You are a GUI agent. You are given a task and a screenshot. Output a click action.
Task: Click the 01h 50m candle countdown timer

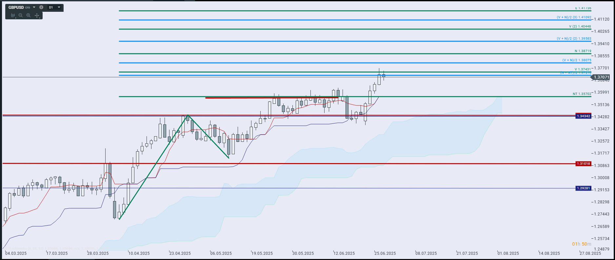click(x=582, y=244)
